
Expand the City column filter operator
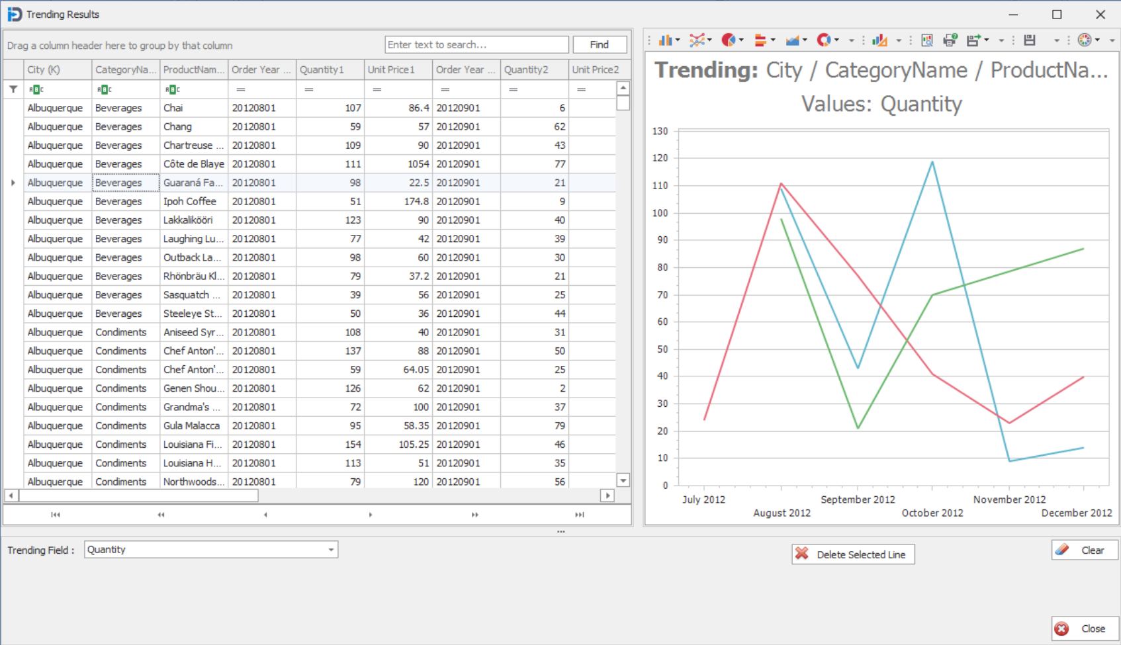(36, 89)
